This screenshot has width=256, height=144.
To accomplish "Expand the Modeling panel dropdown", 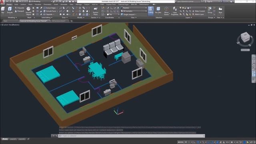I will pos(12,18).
